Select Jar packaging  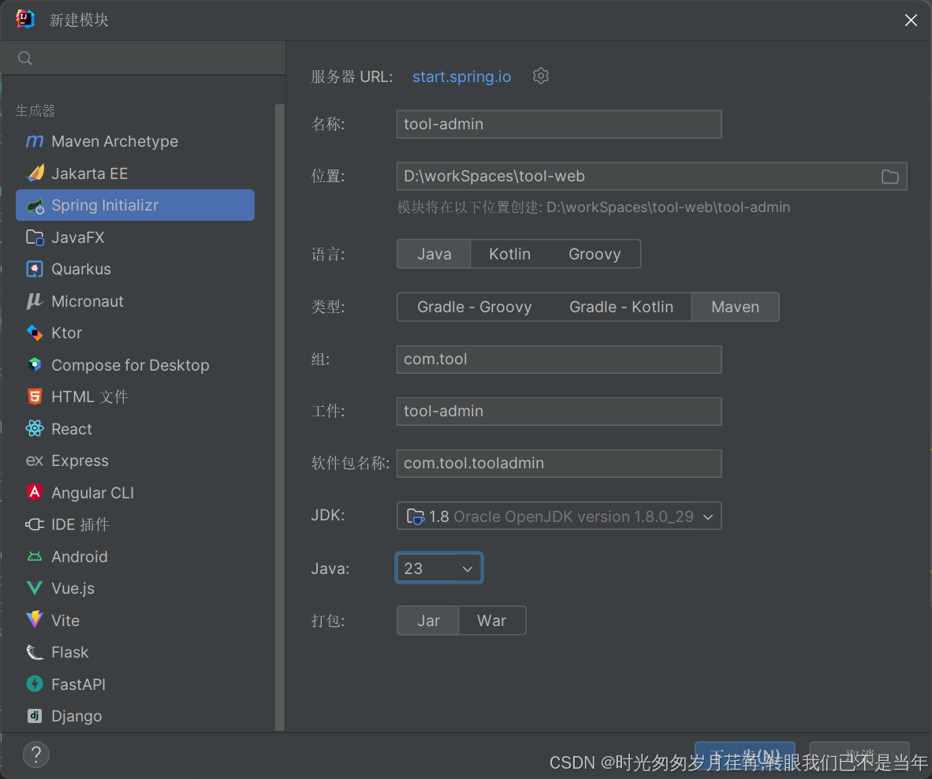pyautogui.click(x=428, y=621)
